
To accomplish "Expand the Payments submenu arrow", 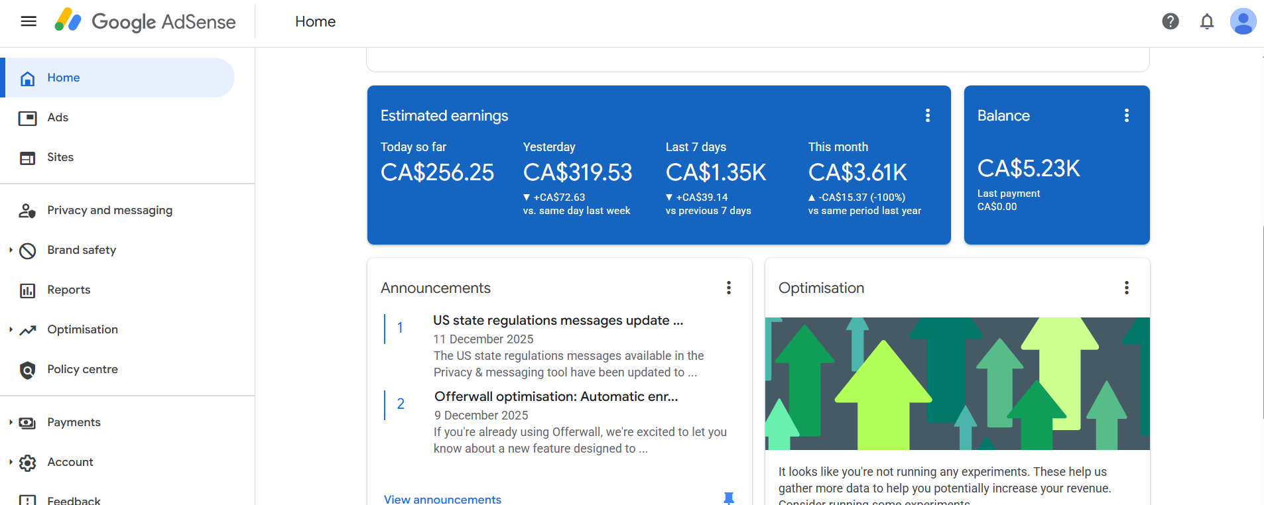I will [11, 422].
